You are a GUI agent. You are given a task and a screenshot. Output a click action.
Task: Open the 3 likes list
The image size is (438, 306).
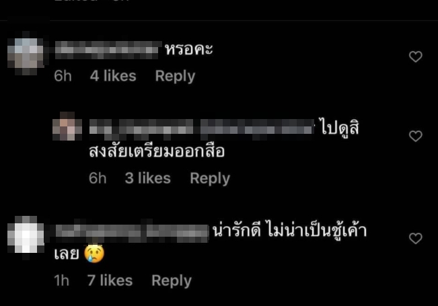click(x=148, y=178)
